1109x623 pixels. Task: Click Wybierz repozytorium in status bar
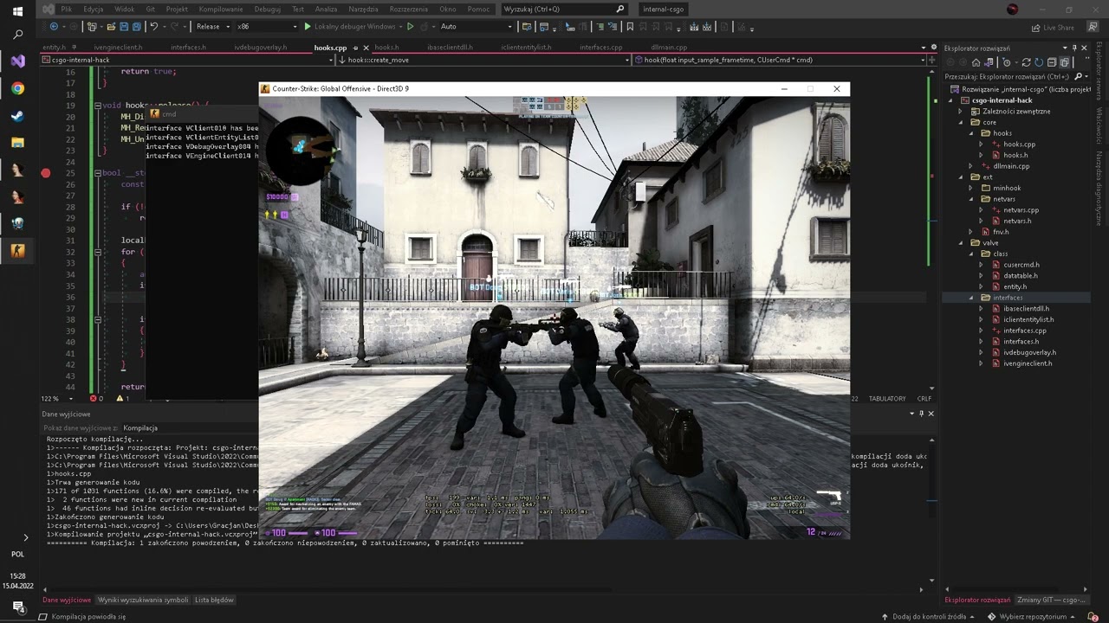click(x=1032, y=617)
